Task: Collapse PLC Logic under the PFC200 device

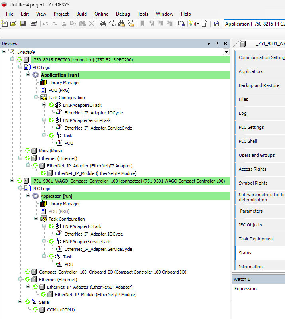Action: click(20, 67)
